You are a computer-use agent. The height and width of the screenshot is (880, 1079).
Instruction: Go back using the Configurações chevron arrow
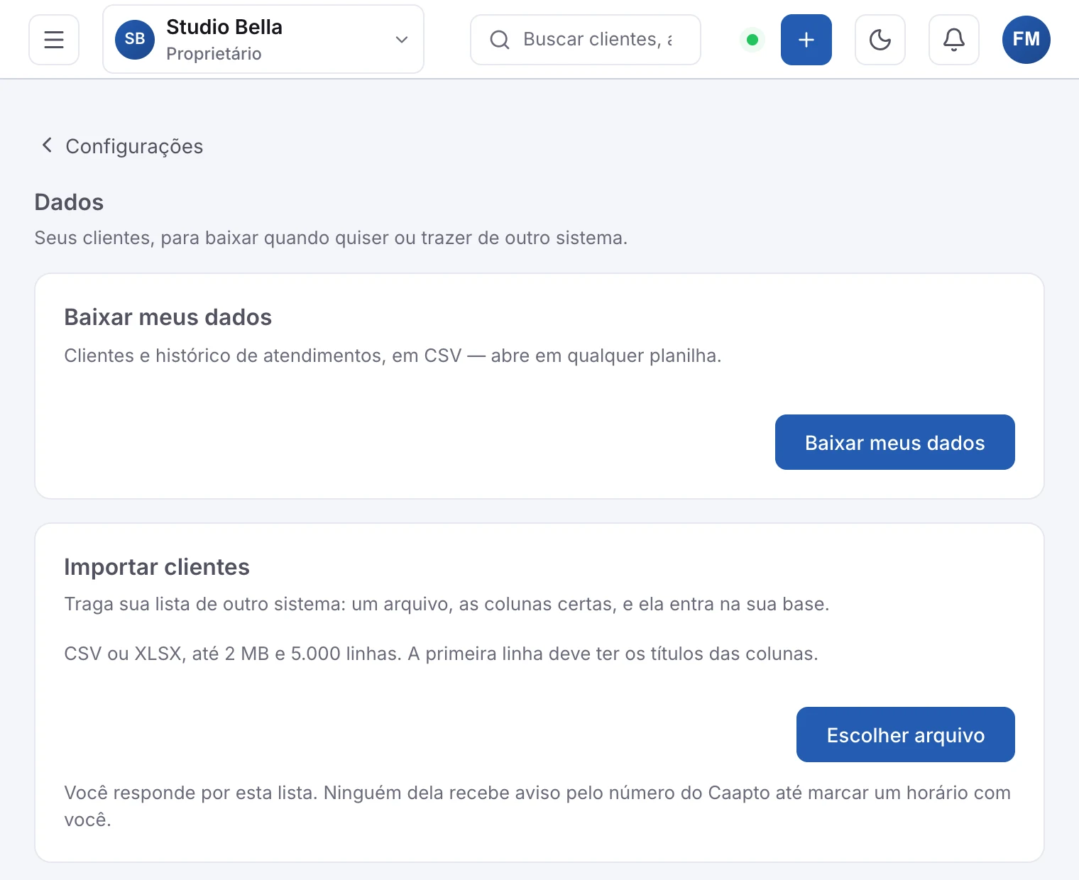point(47,145)
